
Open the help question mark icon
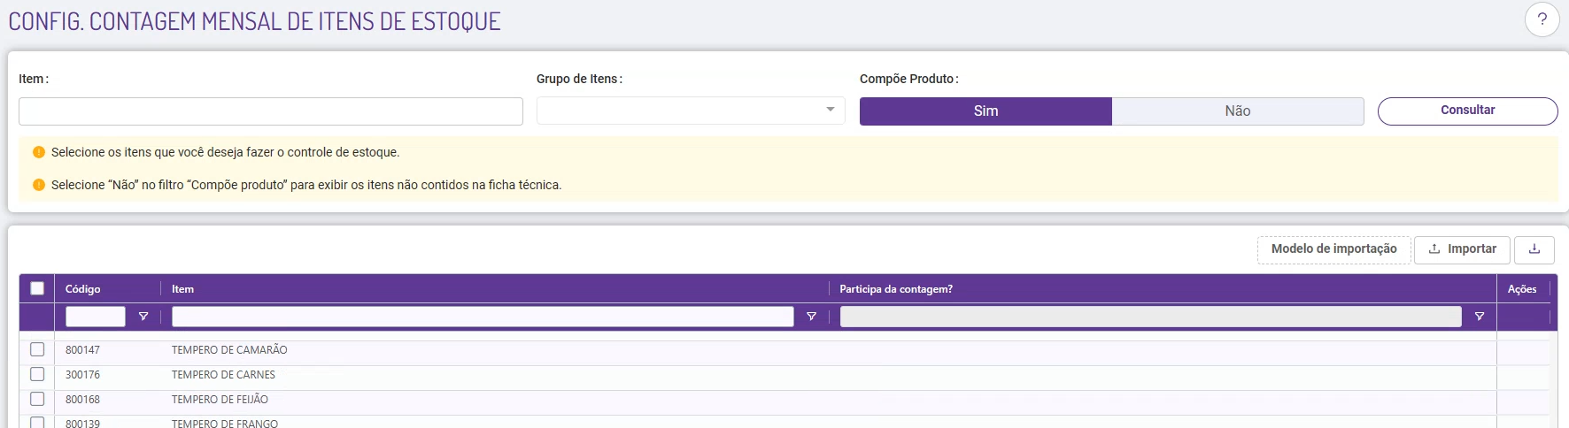tap(1542, 19)
